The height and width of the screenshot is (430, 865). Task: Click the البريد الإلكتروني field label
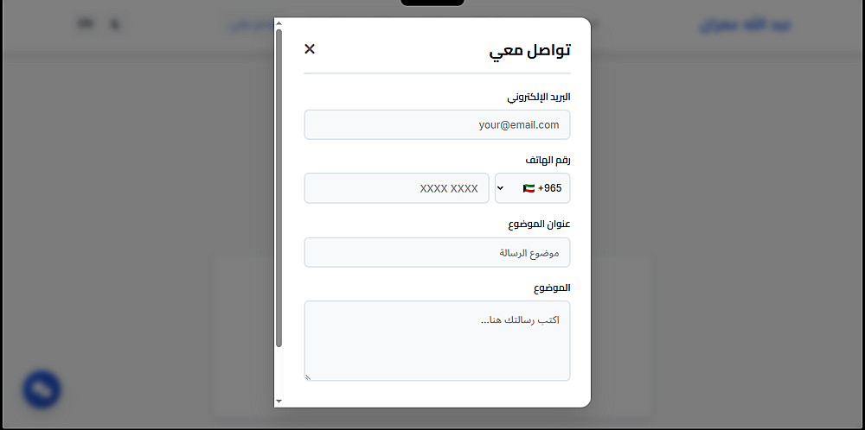(x=538, y=97)
